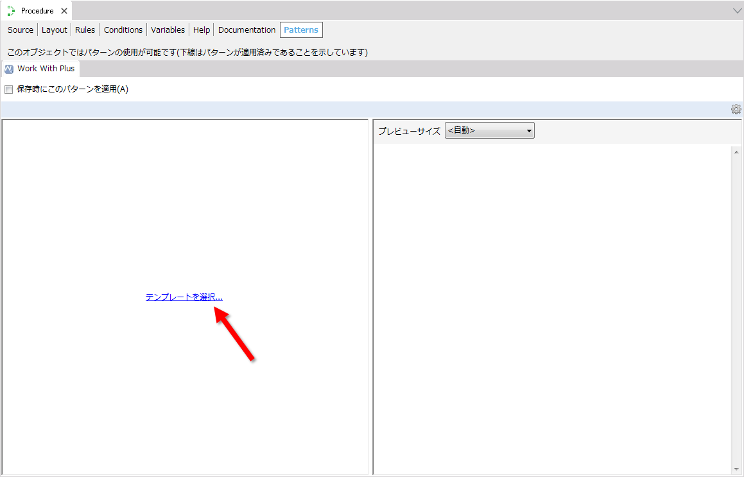The width and height of the screenshot is (744, 477).
Task: Open the Layout tab
Action: click(x=55, y=30)
